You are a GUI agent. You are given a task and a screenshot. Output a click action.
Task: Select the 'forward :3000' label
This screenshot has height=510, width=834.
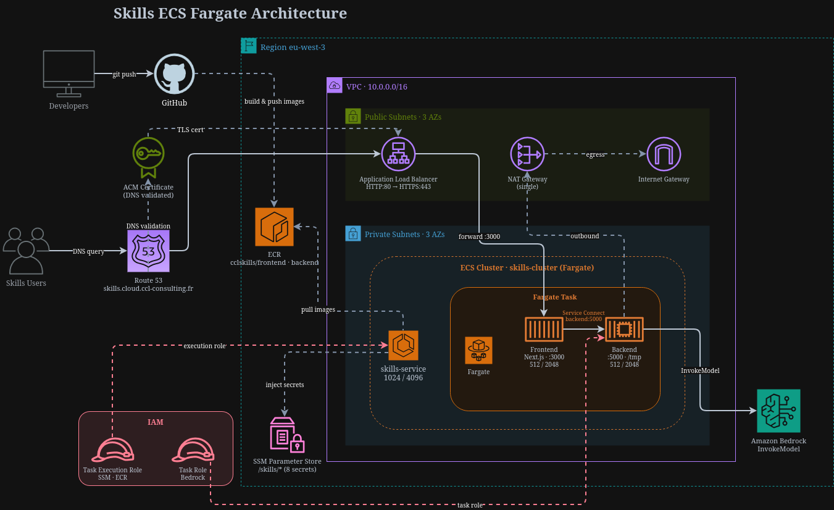coord(479,236)
